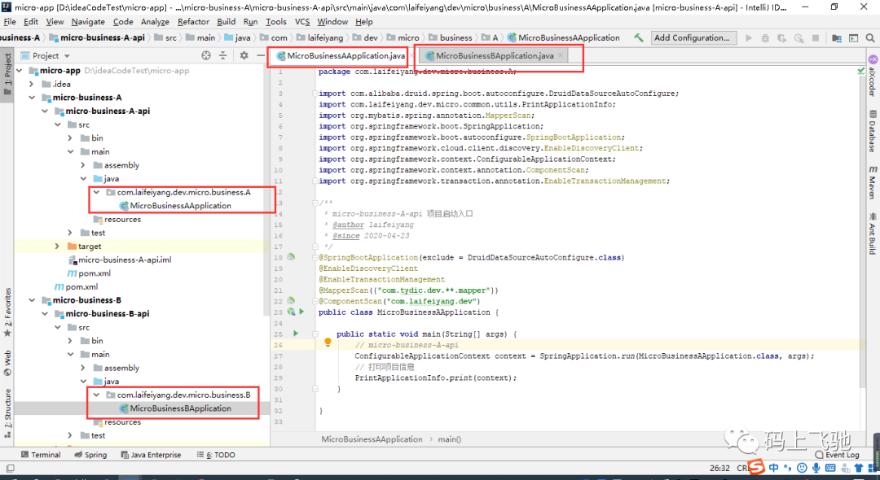Open Project panel settings gear
The image size is (880, 480).
click(x=244, y=55)
